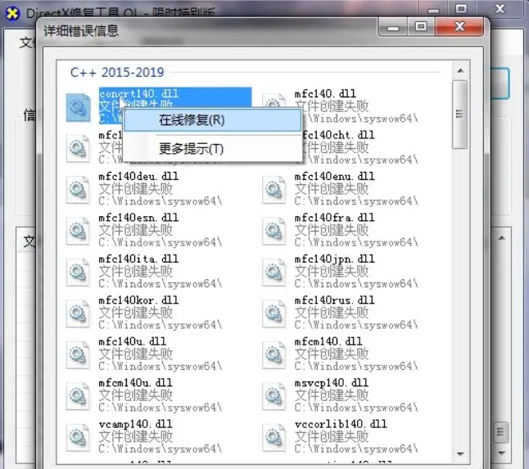Screen dimensions: 529x469
Task: Click the mfc140ita.dll file name
Action: click(138, 259)
